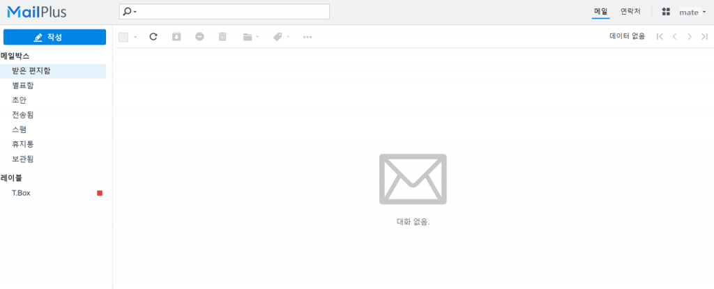The height and width of the screenshot is (289, 714).
Task: Click the archive icon in toolbar
Action: [x=176, y=37]
